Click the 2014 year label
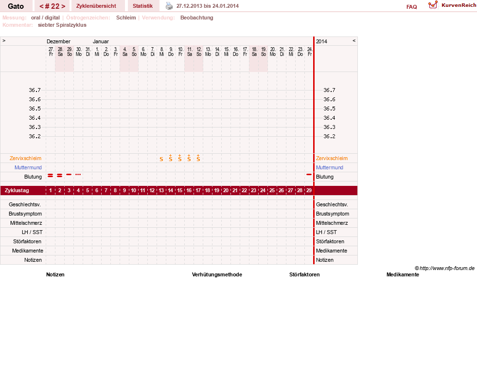The height and width of the screenshot is (381, 477). click(321, 41)
